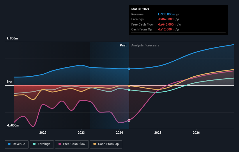
Task: Select the Earnings data point marker
Action: coord(129,90)
